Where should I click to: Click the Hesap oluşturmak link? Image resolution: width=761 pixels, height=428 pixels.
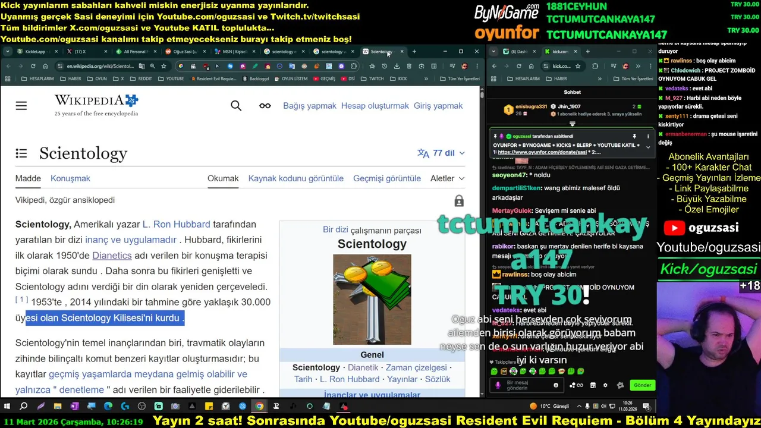coord(375,106)
